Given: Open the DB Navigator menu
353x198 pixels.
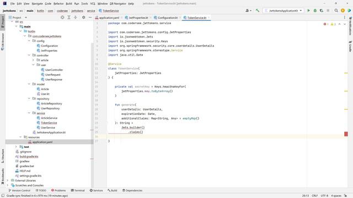Looking at the screenshot, I should (x=117, y=4).
